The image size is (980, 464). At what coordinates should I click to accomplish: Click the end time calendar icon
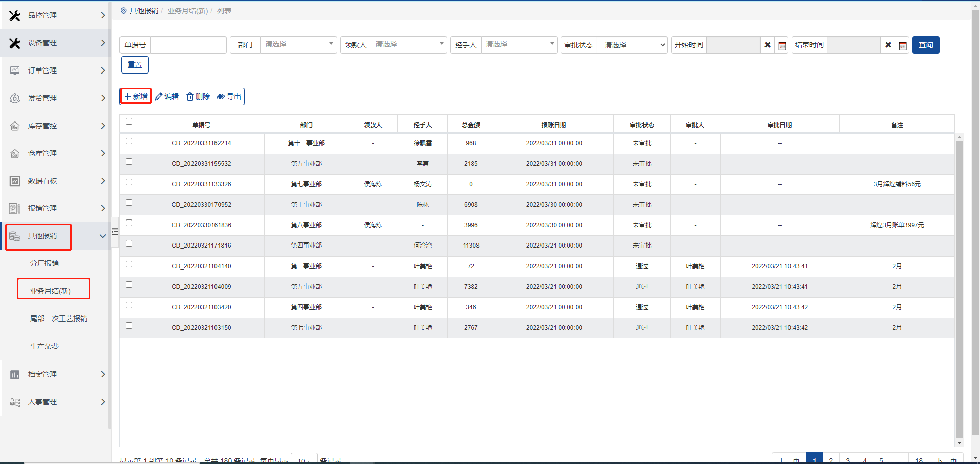point(902,45)
